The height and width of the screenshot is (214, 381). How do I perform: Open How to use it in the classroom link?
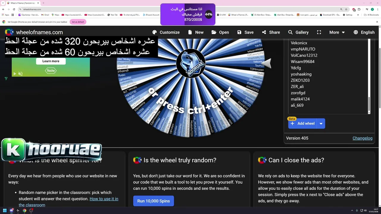[x=68, y=202]
